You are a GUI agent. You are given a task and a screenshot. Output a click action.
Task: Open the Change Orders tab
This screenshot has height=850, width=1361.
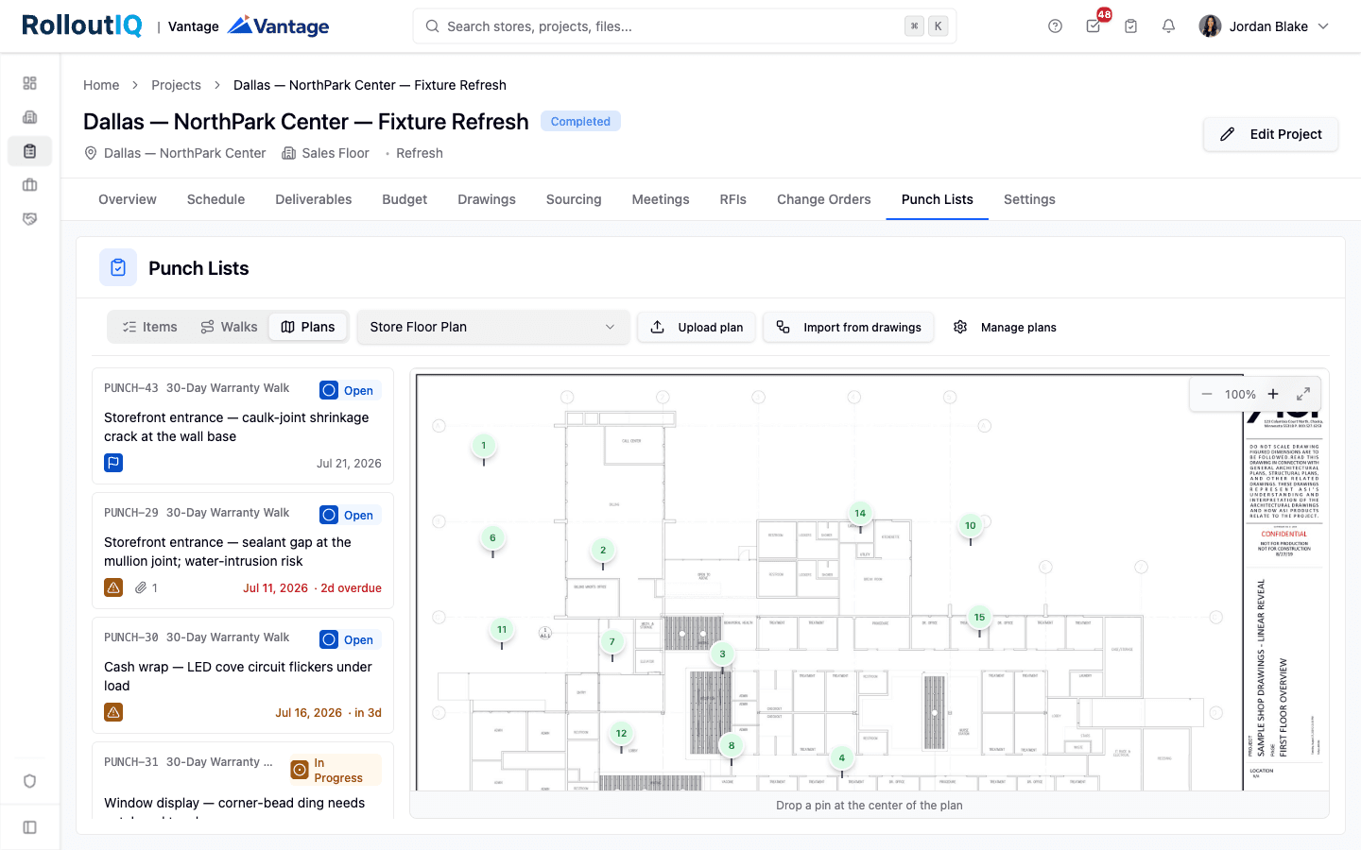click(824, 199)
